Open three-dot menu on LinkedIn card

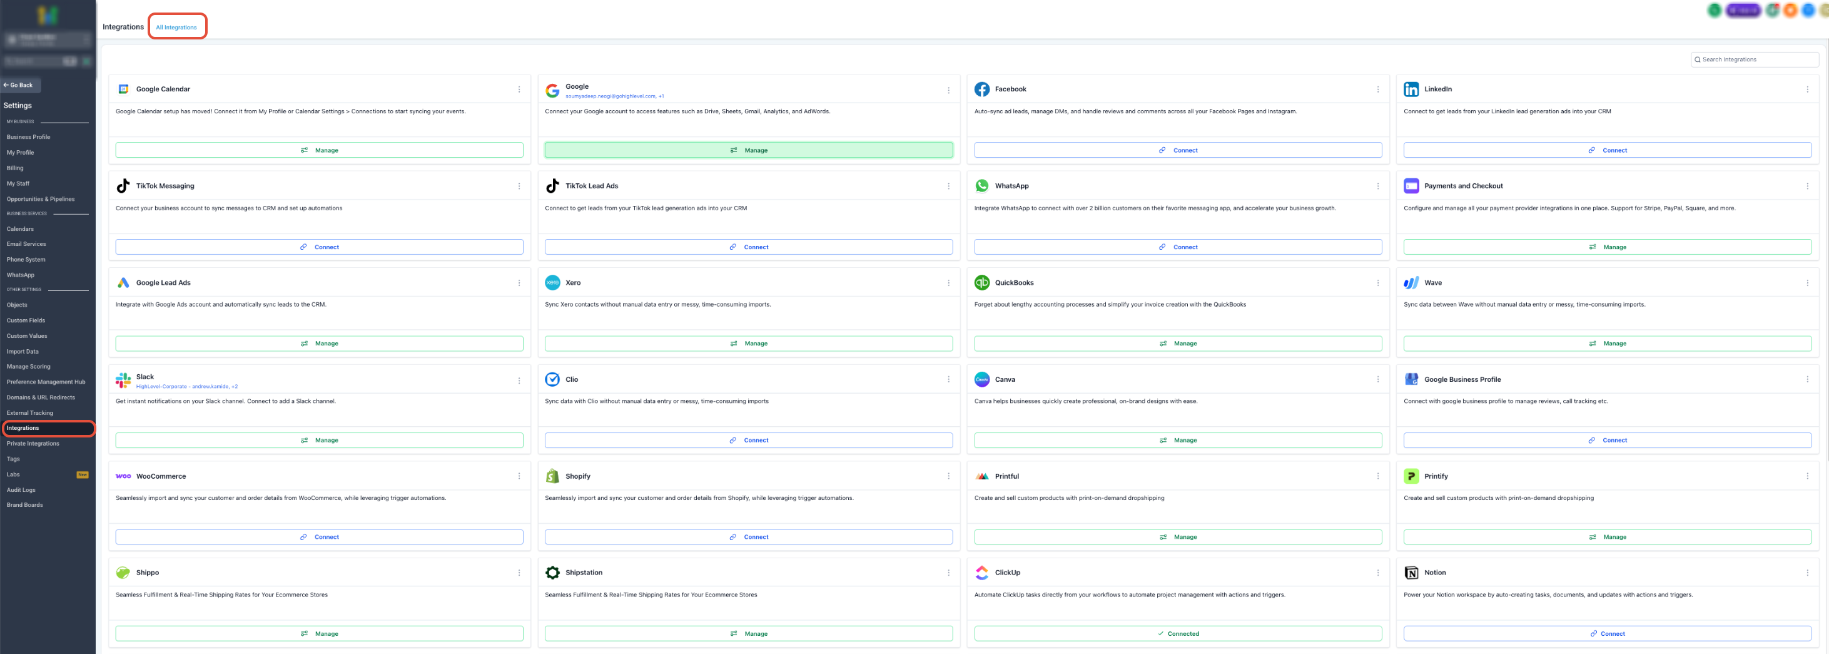click(x=1807, y=89)
